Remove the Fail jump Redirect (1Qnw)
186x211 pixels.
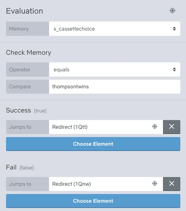coord(172,184)
